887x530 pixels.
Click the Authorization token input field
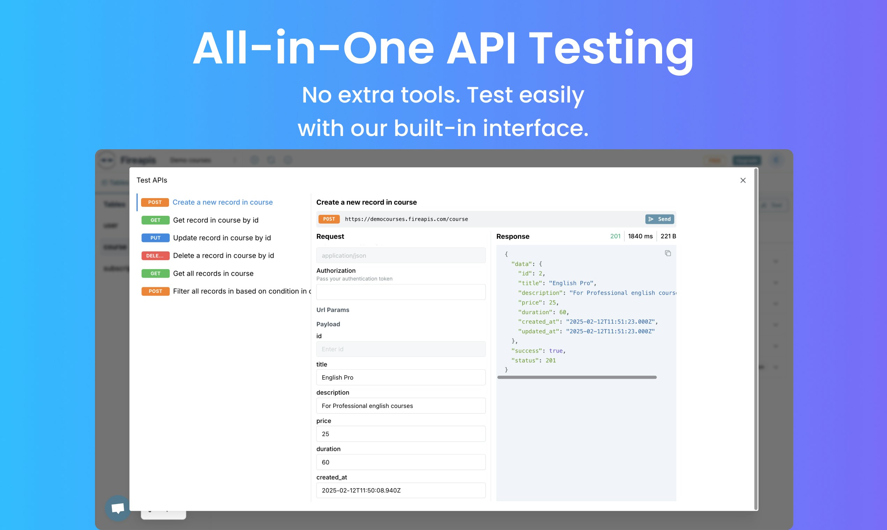[x=401, y=292]
